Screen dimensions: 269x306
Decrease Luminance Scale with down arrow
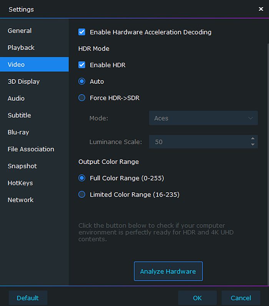253,145
